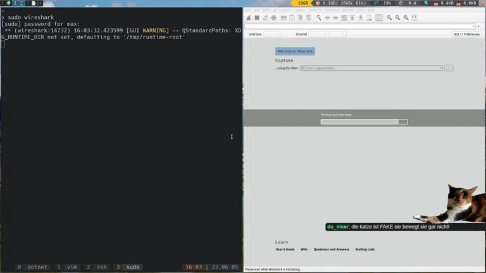Screen dimensions: 486x273
Task: Click '[sudo] password for max:' terminal line
Action: 40,24
